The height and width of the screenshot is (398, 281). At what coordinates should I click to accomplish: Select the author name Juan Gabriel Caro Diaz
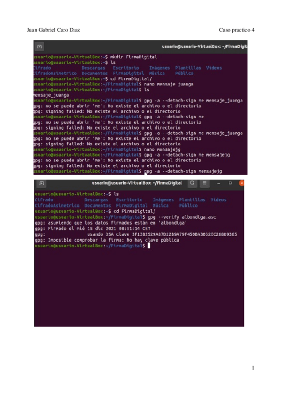point(53,30)
